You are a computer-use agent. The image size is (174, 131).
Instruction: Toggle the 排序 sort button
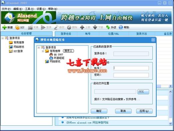[x=68, y=51]
